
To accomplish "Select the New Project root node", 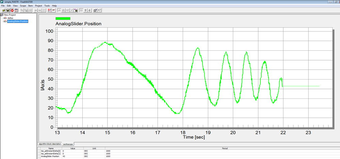I will (10, 15).
